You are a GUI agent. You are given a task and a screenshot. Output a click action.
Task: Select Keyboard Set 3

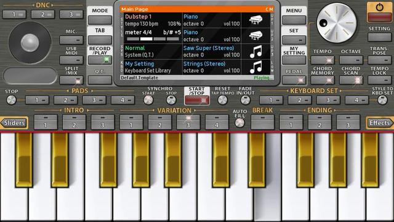(x=328, y=100)
